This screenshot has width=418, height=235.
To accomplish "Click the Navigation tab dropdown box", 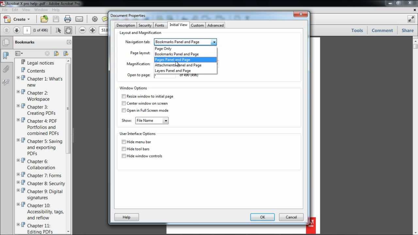I will click(185, 42).
